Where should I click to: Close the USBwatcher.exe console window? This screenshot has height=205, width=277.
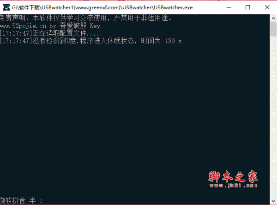coord(267,7)
